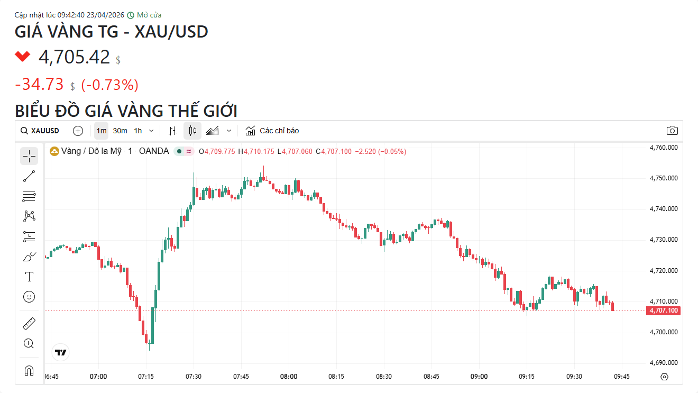The height and width of the screenshot is (393, 698).
Task: Switch chart to candlestick style
Action: (x=192, y=131)
